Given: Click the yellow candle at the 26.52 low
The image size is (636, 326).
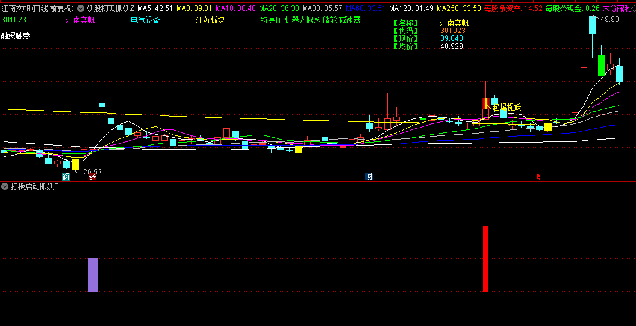Looking at the screenshot, I should pos(75,164).
